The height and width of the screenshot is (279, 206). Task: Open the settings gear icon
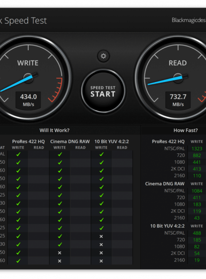click(103, 56)
